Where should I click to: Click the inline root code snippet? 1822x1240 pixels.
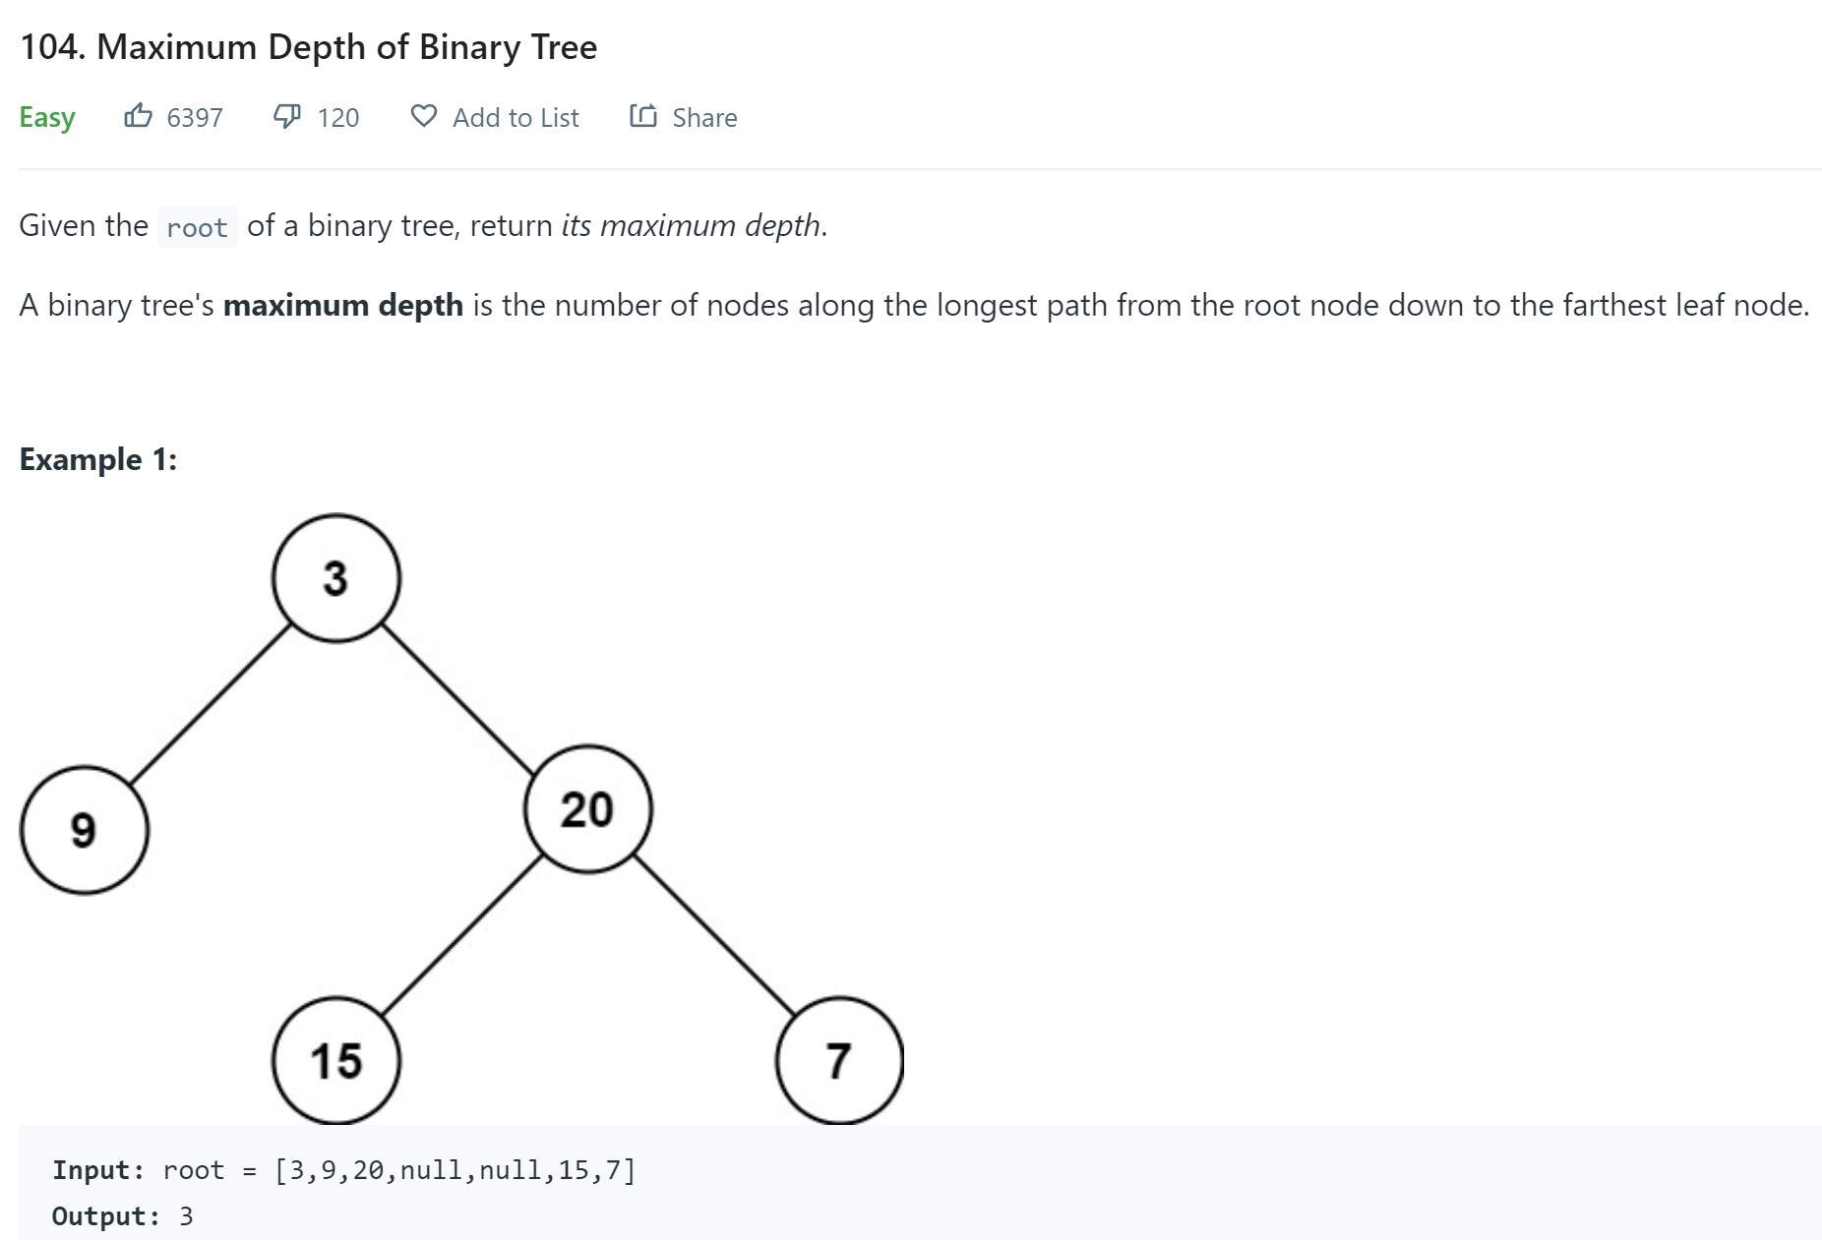(x=197, y=227)
